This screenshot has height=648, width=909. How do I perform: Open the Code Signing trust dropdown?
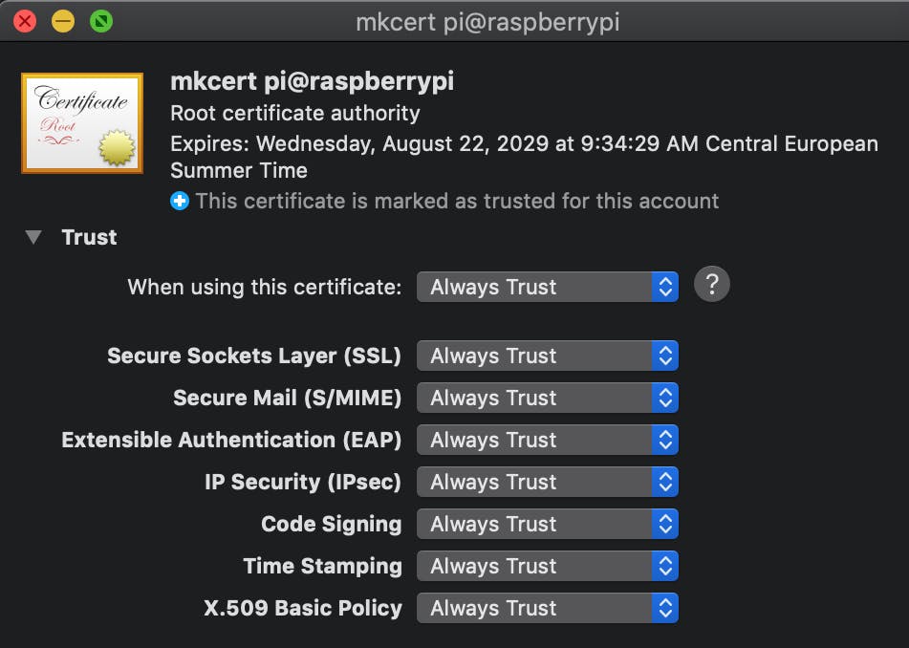(547, 524)
